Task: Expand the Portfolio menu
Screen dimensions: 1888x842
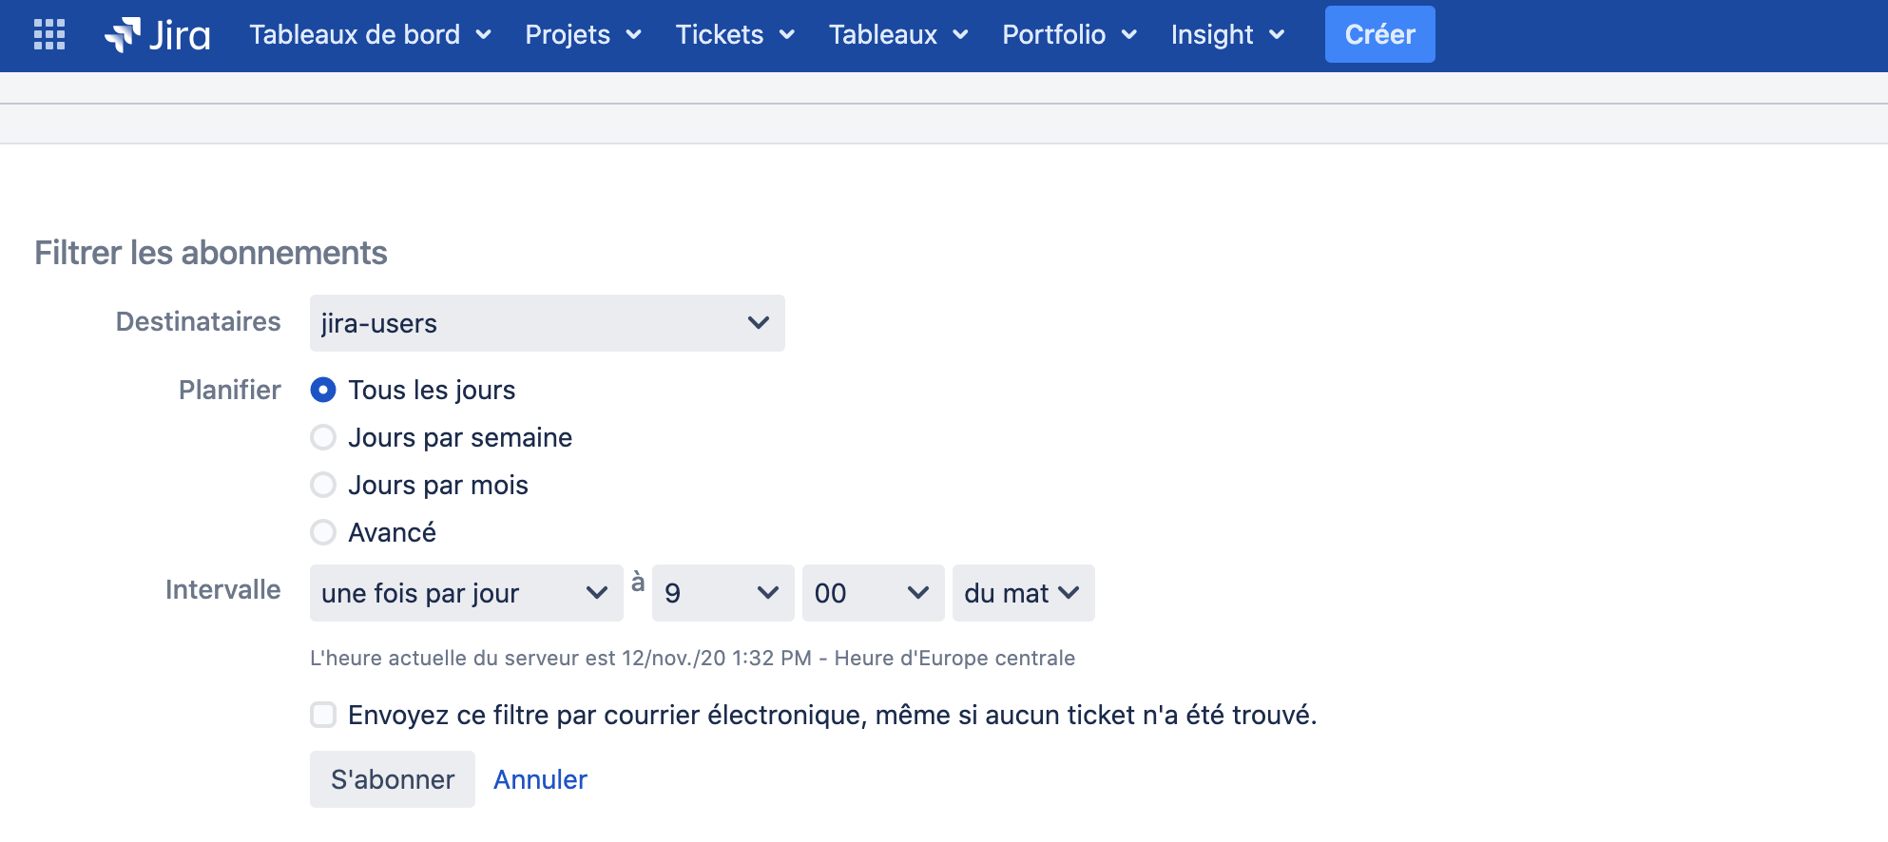Action: click(x=1069, y=35)
